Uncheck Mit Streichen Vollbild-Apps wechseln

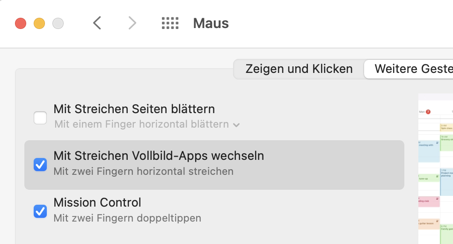(x=40, y=165)
